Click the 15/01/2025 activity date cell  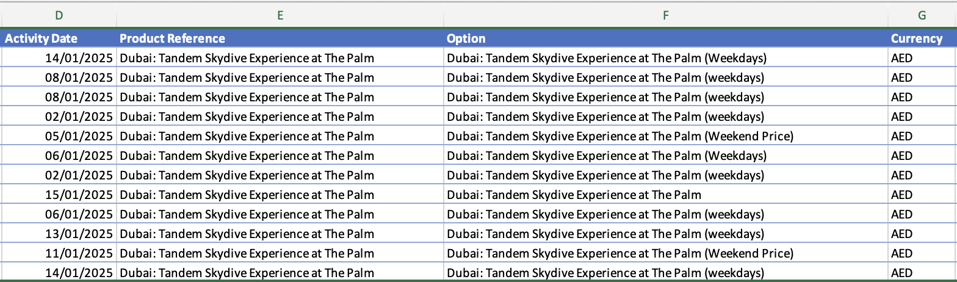(59, 195)
